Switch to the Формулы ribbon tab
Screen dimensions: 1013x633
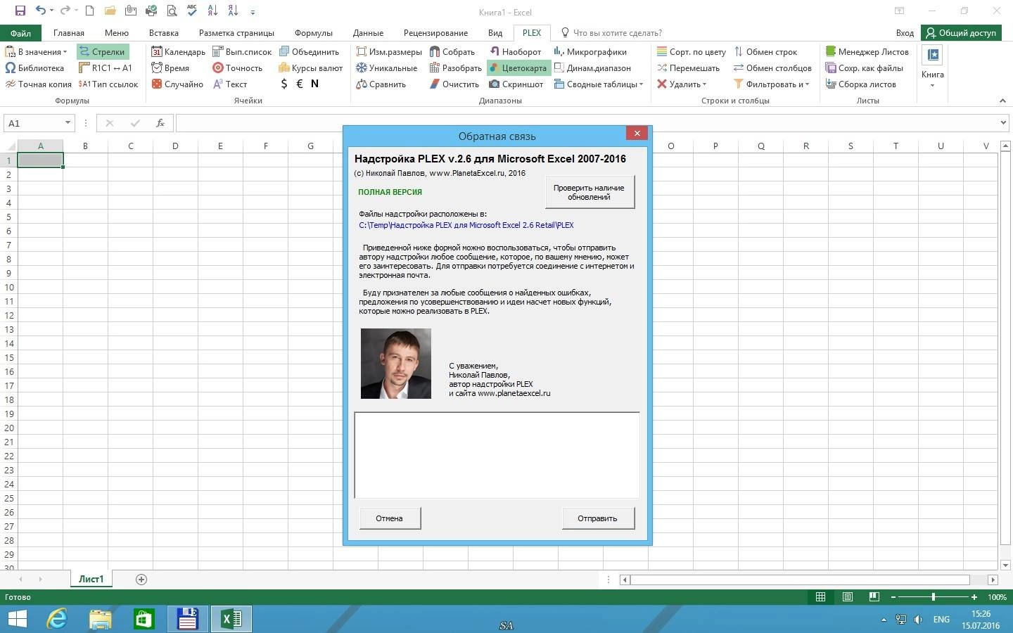point(314,33)
